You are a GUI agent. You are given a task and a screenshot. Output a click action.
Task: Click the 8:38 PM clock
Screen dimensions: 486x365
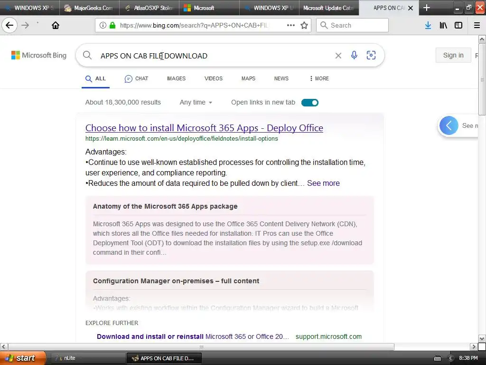(x=468, y=358)
